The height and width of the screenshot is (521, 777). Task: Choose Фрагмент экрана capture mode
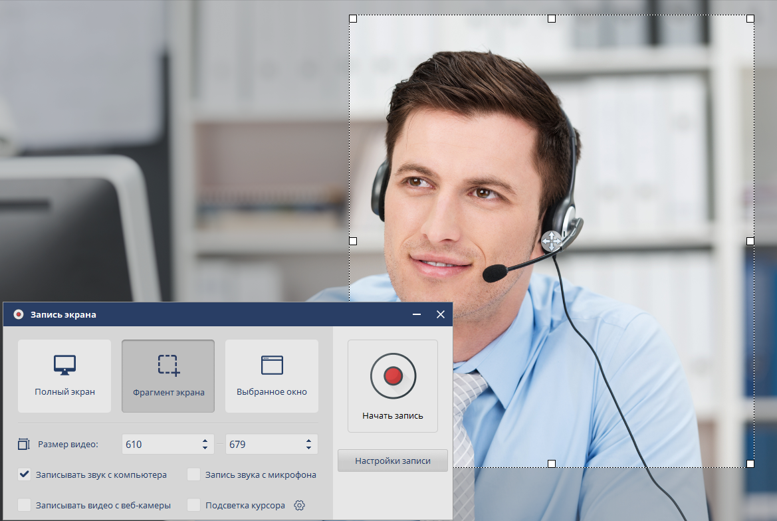point(168,376)
